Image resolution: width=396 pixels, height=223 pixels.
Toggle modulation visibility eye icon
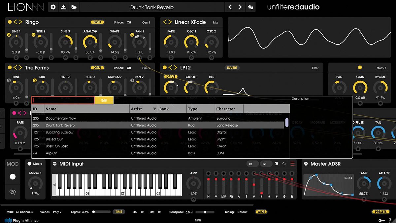(13, 192)
